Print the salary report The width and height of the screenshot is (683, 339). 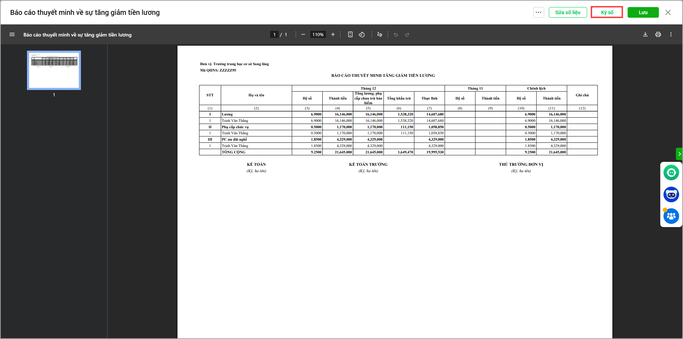(658, 34)
